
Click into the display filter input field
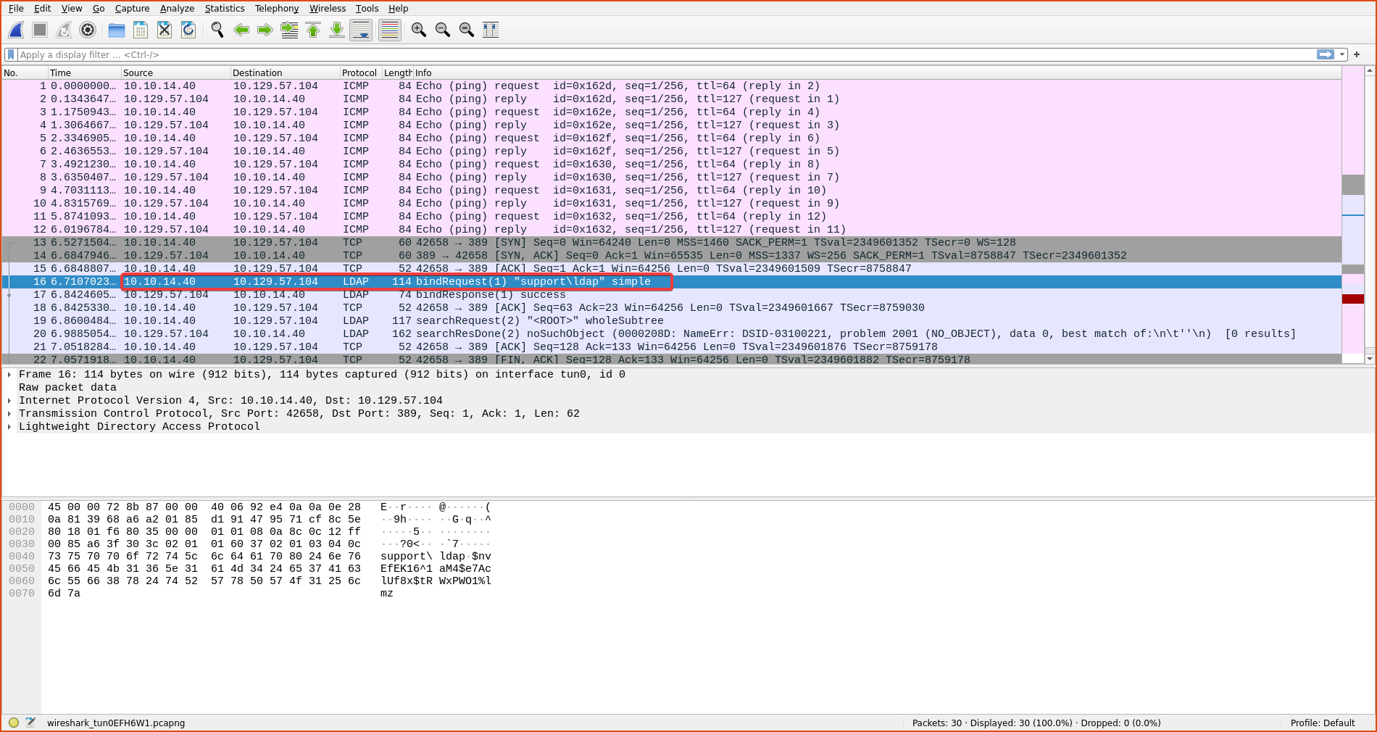click(652, 54)
